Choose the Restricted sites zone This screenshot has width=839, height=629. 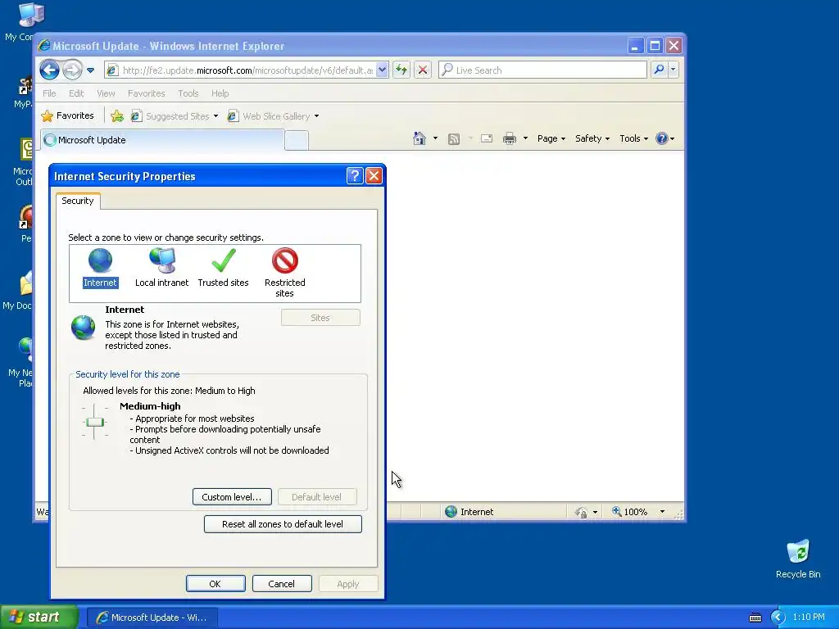pyautogui.click(x=284, y=273)
